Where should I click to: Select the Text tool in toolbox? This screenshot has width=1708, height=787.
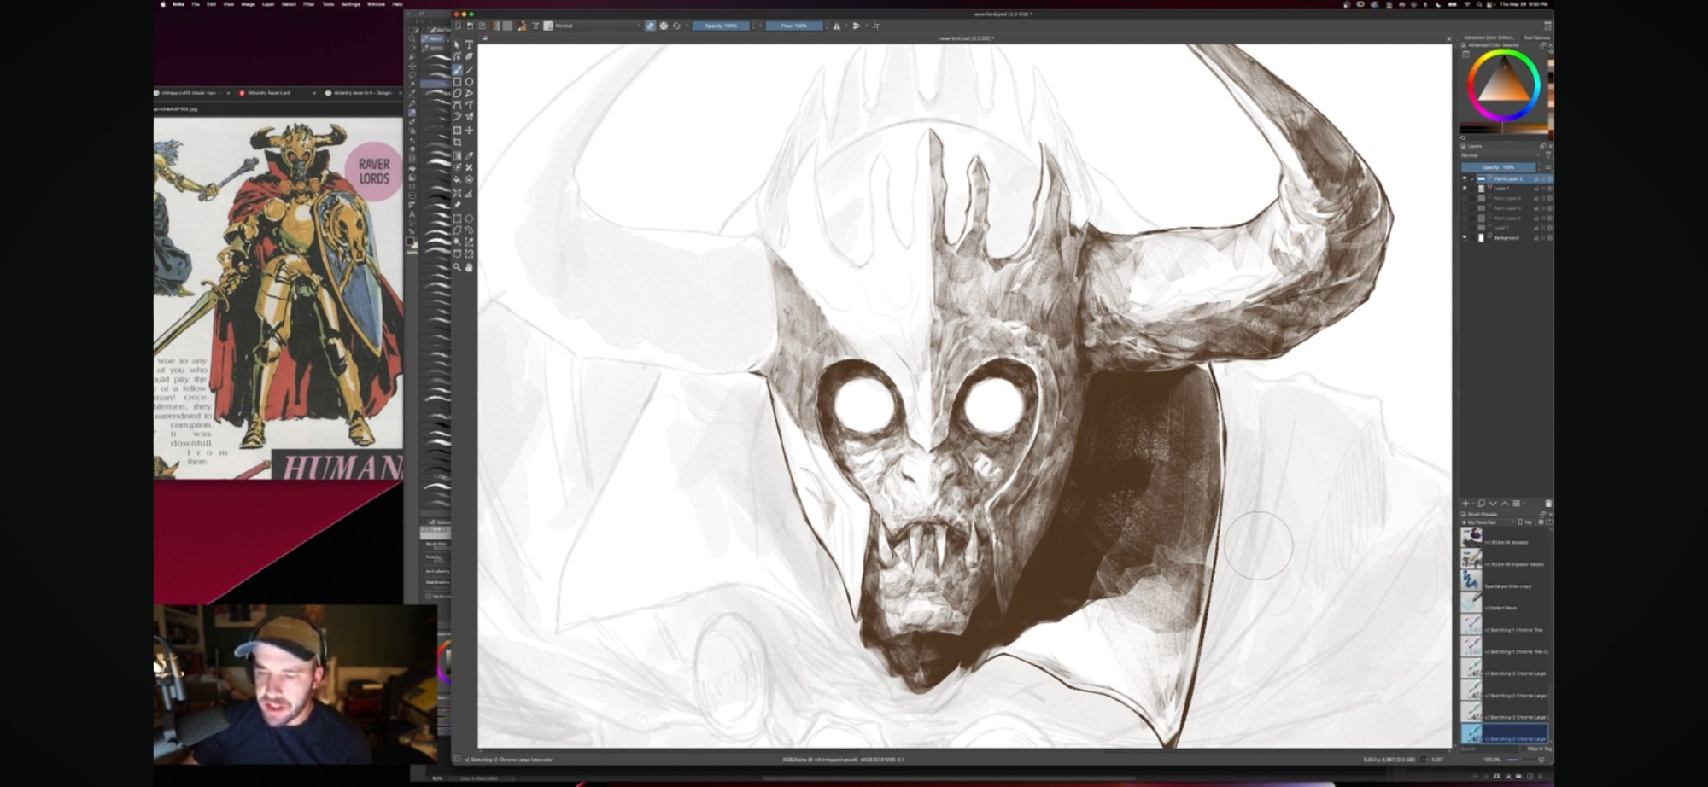pos(469,44)
